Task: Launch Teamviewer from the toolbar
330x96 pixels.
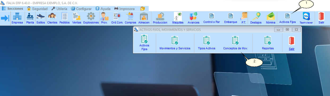Action: pyautogui.click(x=306, y=18)
